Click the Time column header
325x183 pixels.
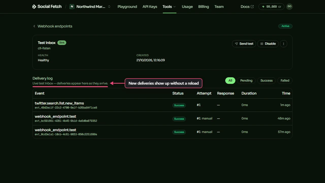point(286,93)
